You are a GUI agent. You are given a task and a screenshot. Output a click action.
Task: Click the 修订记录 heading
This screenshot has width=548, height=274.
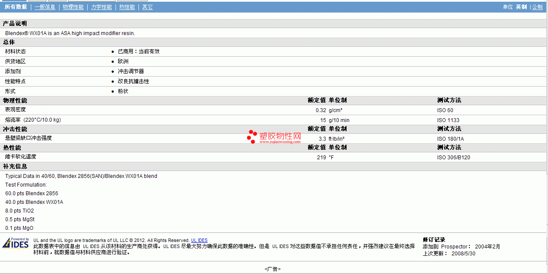(x=434, y=240)
